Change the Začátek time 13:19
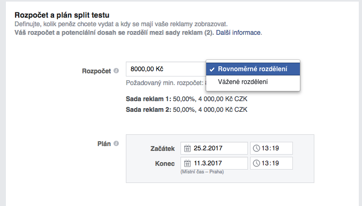The image size is (362, 206). [x=271, y=148]
